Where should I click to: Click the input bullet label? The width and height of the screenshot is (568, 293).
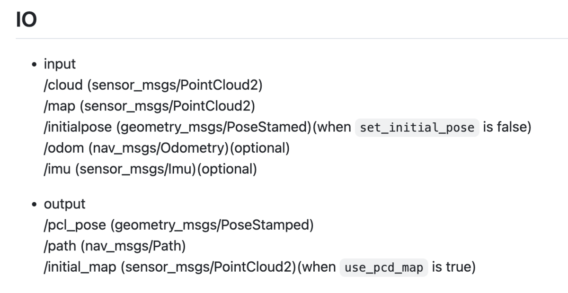point(60,64)
